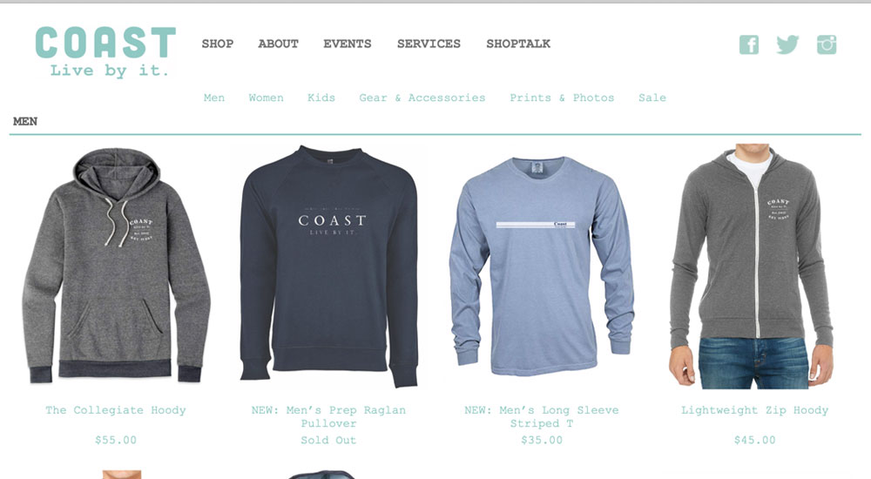Open the Instagram camera icon
Viewport: 871px width, 479px height.
[x=827, y=44]
